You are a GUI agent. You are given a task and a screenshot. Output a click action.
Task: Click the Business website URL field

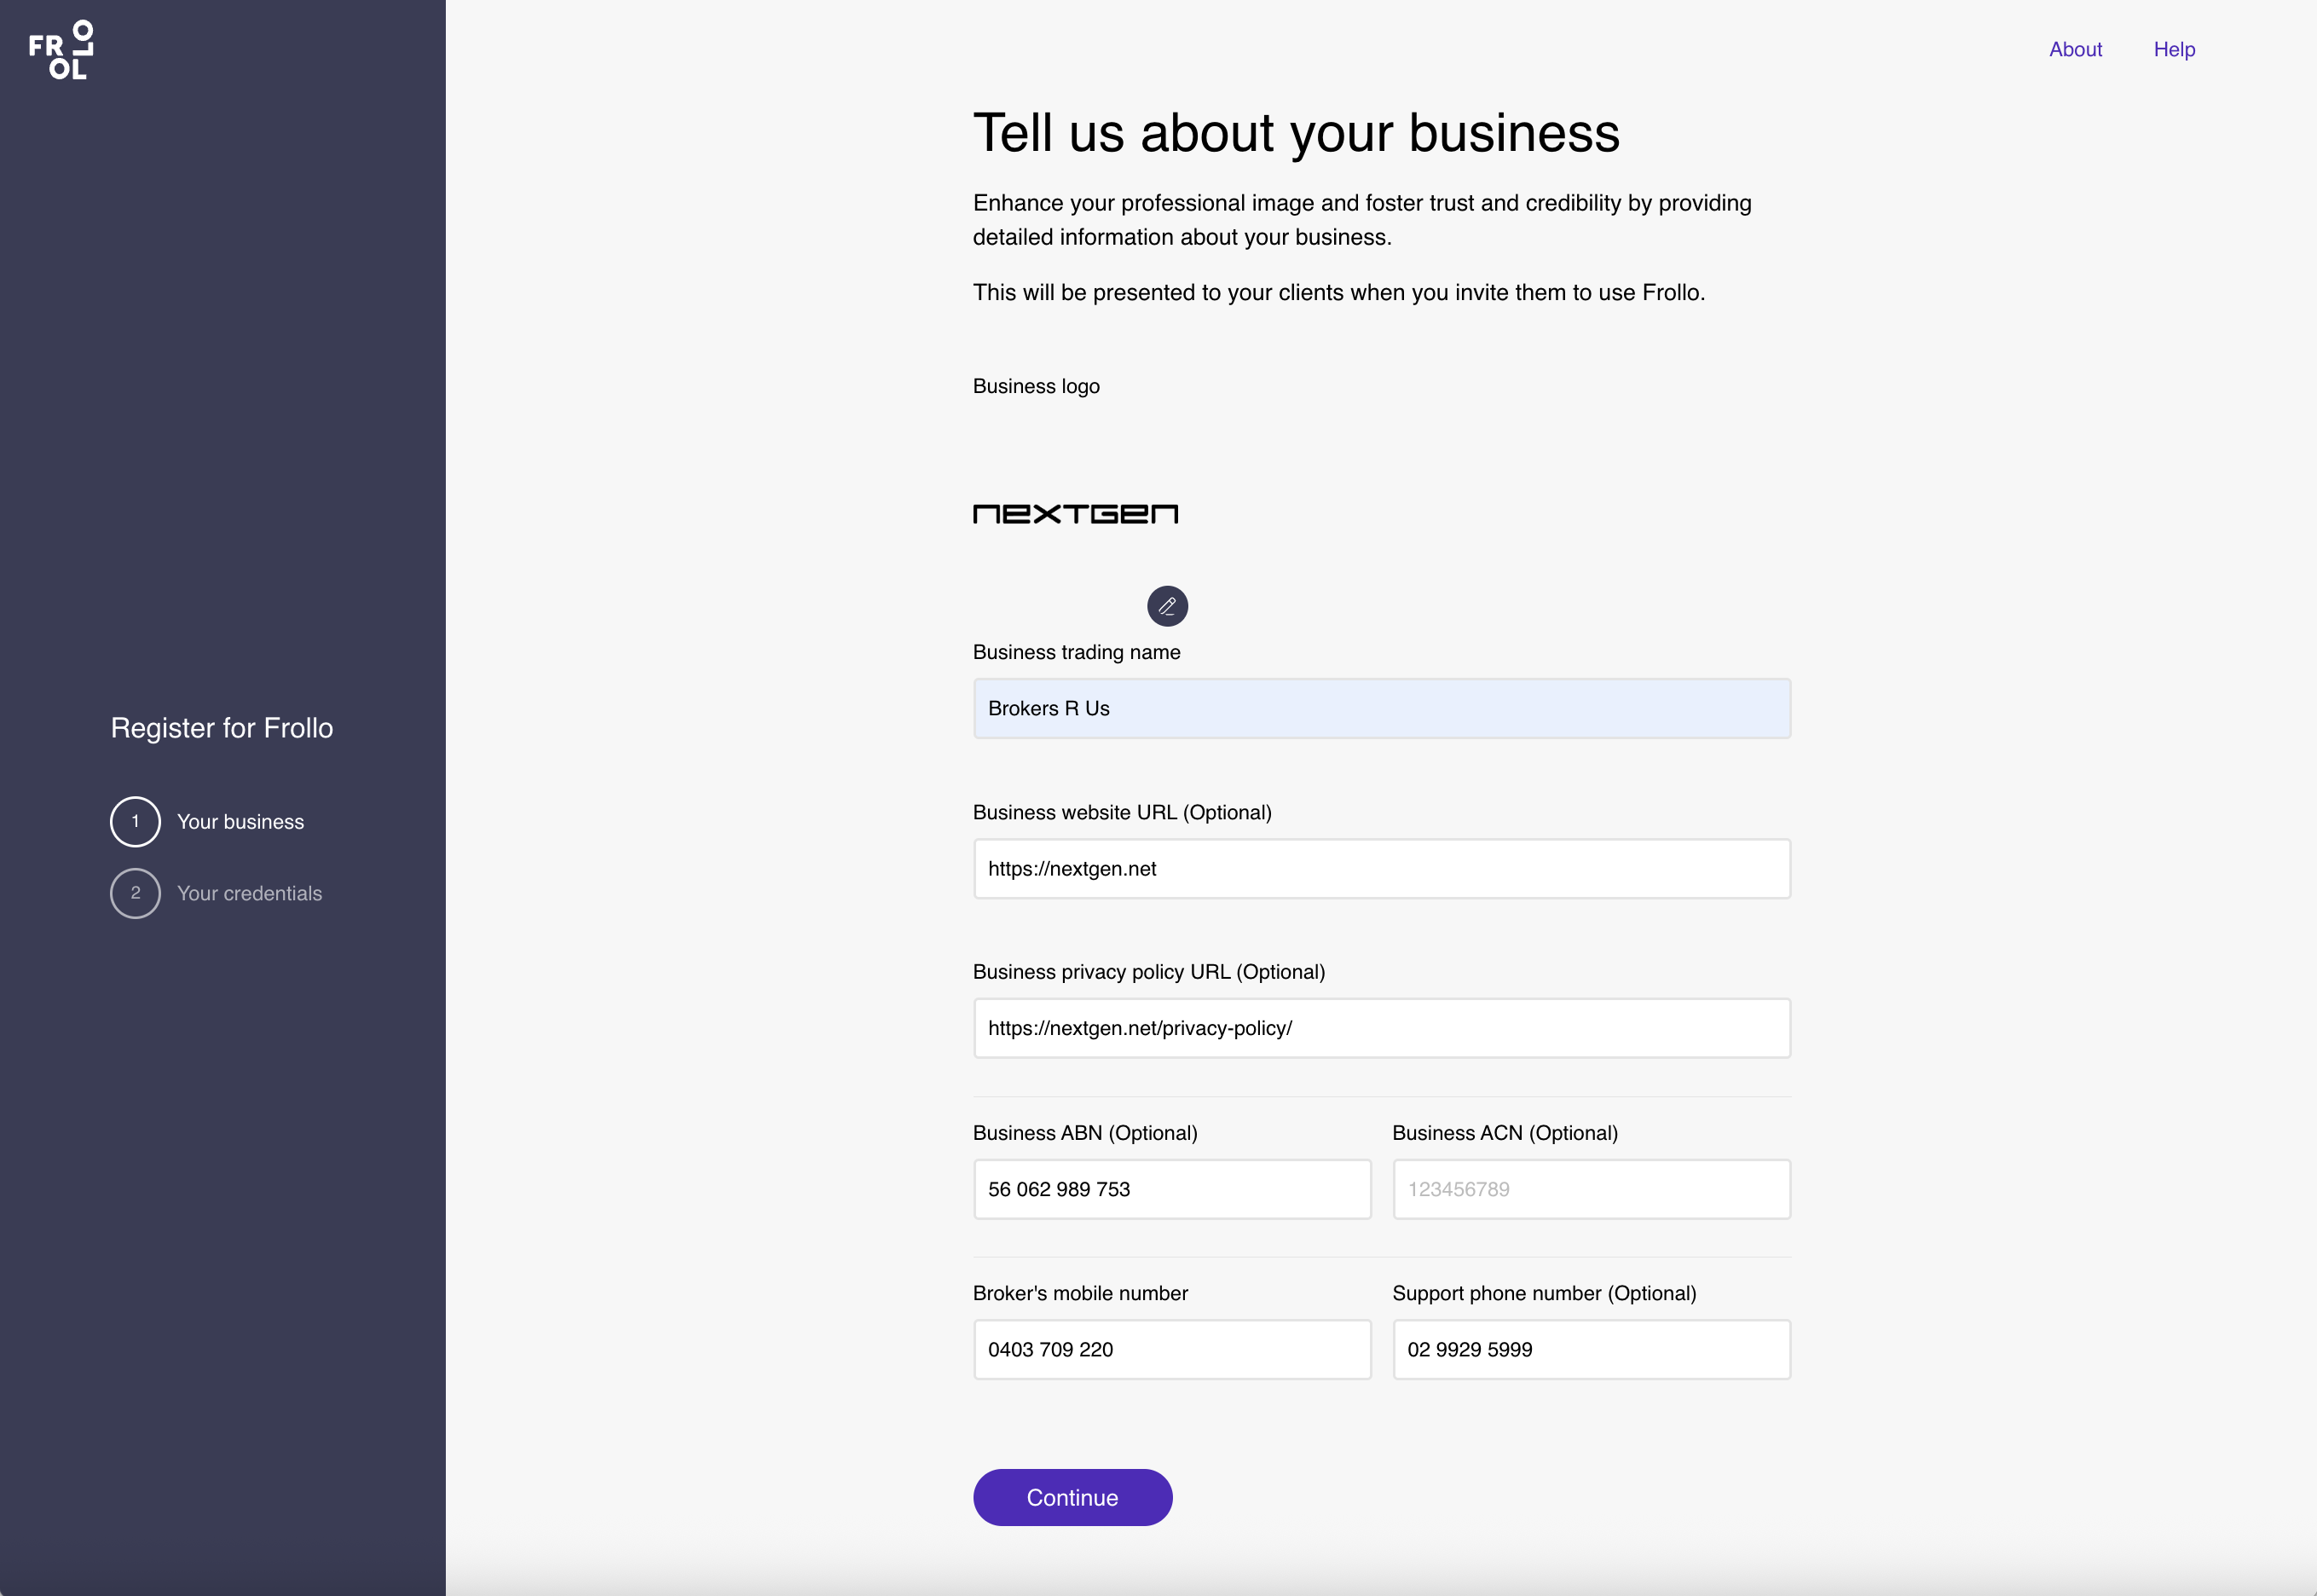pyautogui.click(x=1381, y=869)
